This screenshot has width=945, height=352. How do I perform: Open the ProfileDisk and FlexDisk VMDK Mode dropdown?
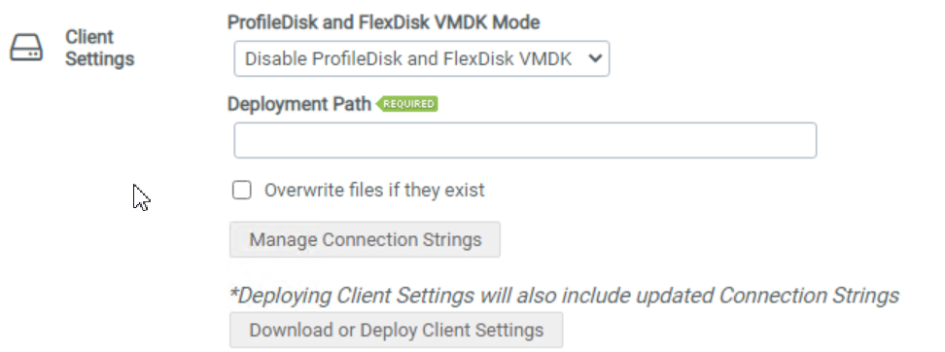pyautogui.click(x=421, y=58)
